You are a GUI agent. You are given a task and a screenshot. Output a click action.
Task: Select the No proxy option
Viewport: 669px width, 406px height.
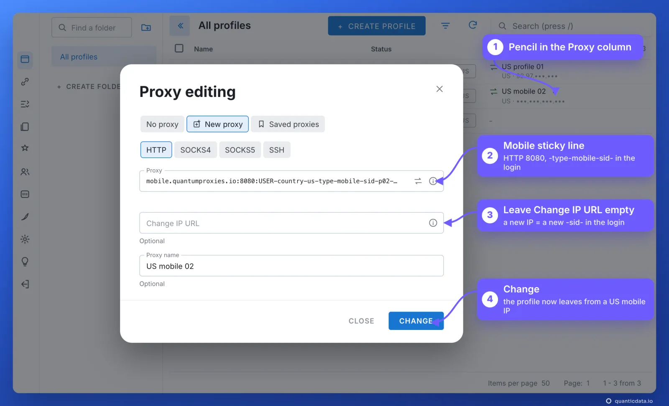coord(162,124)
